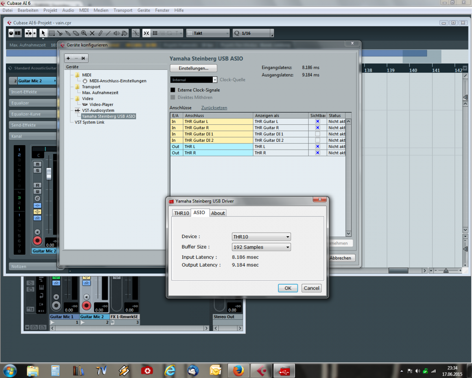Open the Takt grid type dropdown
Viewport: 472px width, 378px height.
208,33
